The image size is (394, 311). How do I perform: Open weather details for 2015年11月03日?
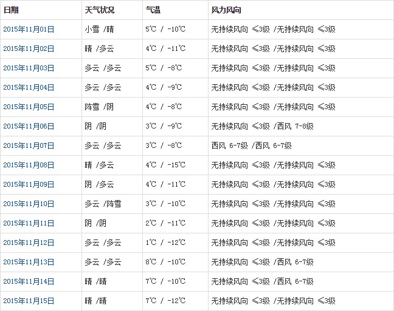pos(29,68)
